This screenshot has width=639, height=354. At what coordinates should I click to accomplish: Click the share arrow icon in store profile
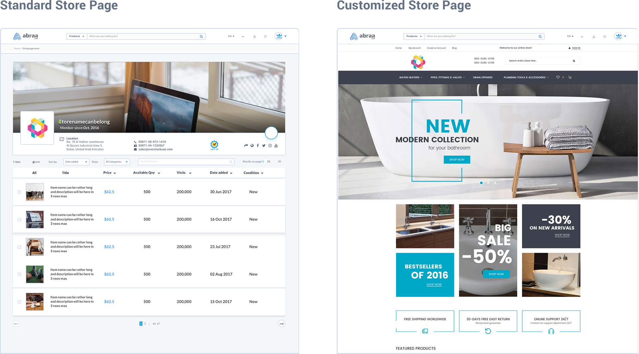click(246, 145)
